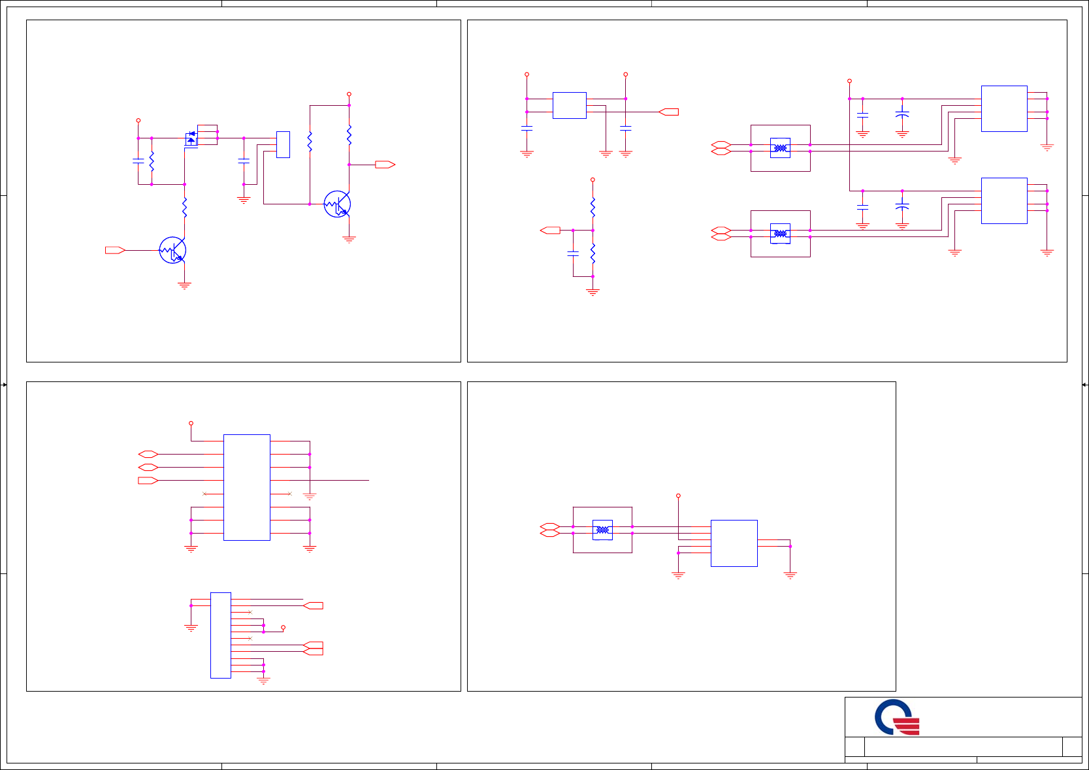
Task: Select the blue IC box in the bottom-right block
Action: [734, 543]
